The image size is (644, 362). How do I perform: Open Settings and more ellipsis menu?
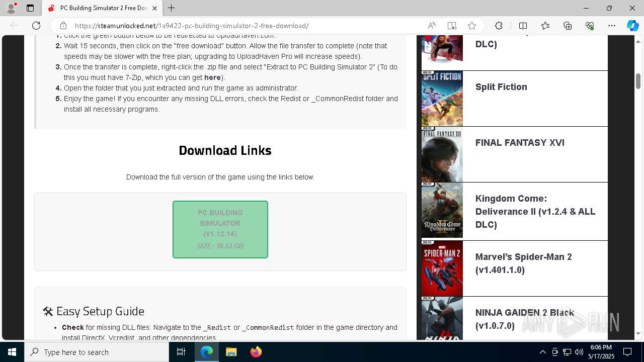(612, 26)
